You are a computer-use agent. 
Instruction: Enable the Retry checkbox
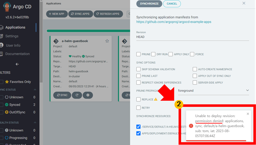[x=138, y=108]
